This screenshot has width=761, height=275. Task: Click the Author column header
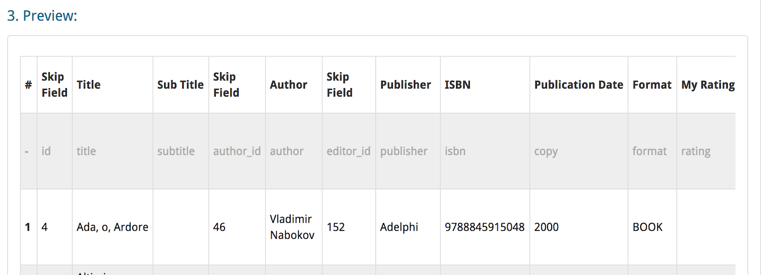[x=288, y=85]
